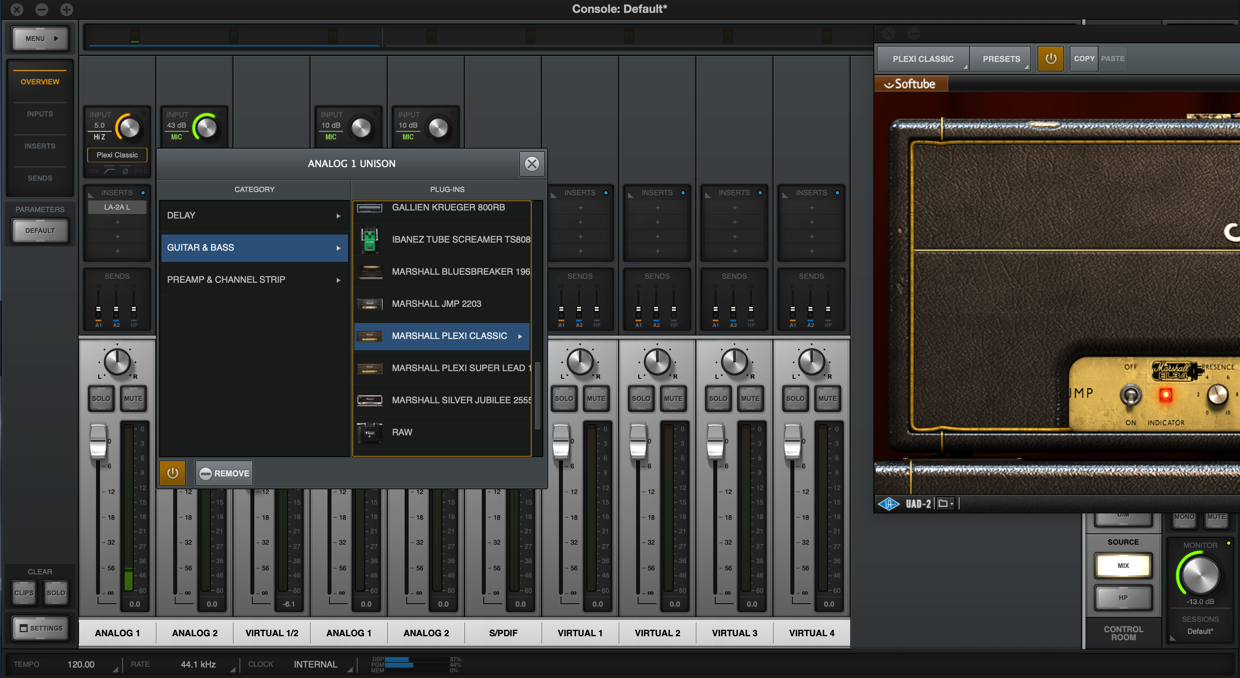
Task: Click the PASTE button
Action: [1113, 59]
